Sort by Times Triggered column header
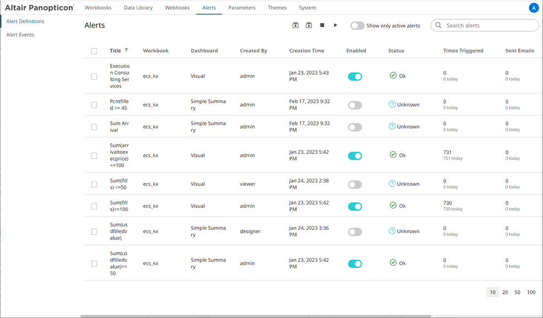Image resolution: width=543 pixels, height=318 pixels. 463,51
